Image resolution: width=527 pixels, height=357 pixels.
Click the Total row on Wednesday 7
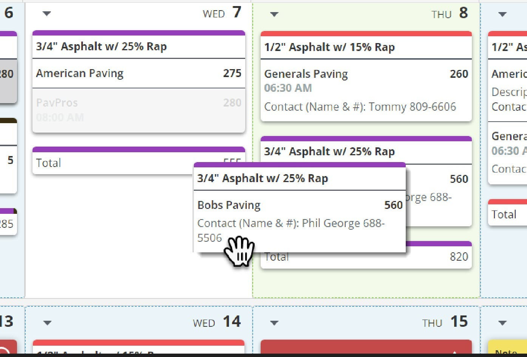click(x=139, y=163)
